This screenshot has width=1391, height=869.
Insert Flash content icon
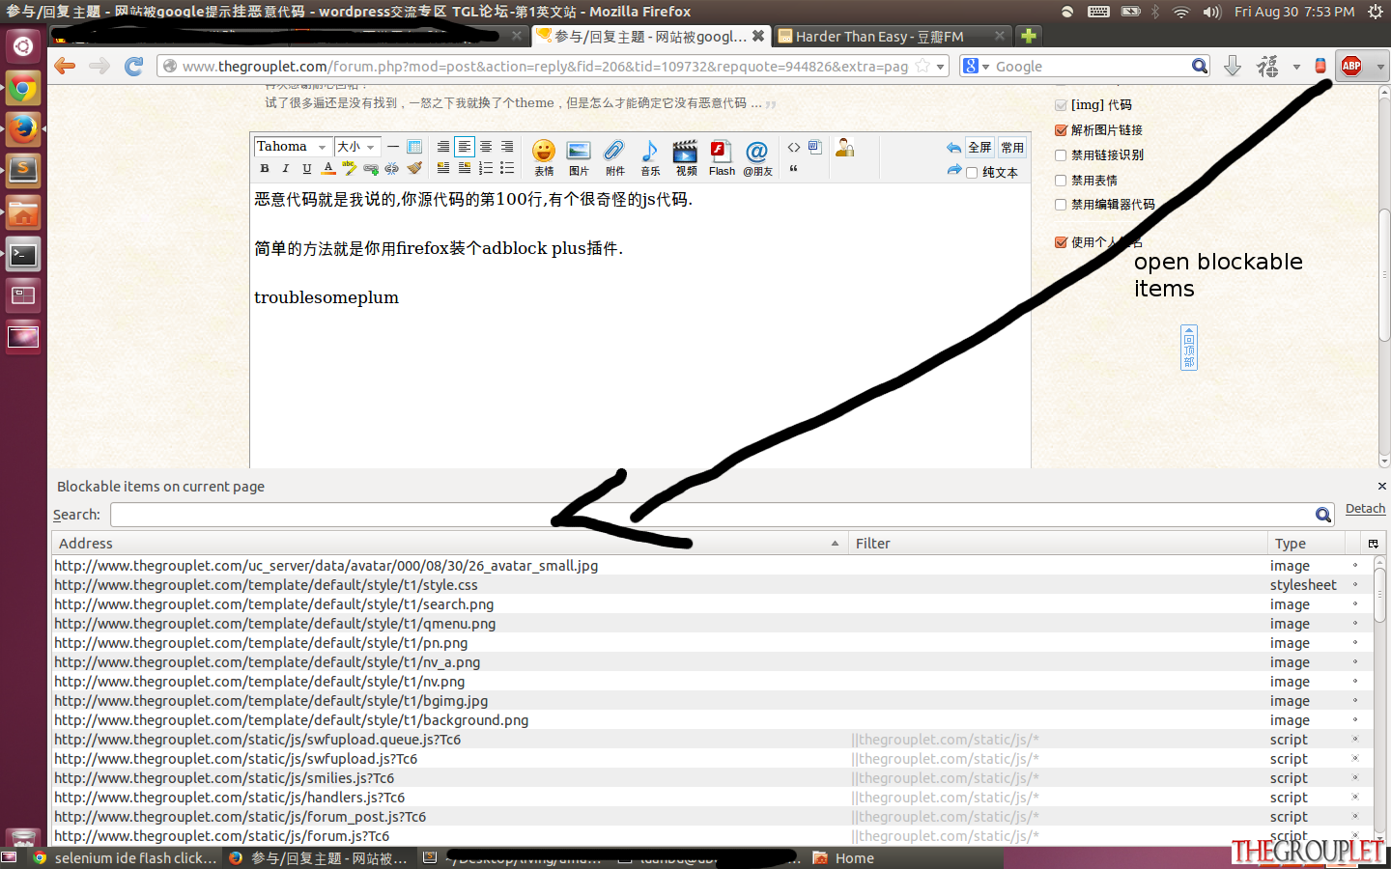(x=722, y=156)
